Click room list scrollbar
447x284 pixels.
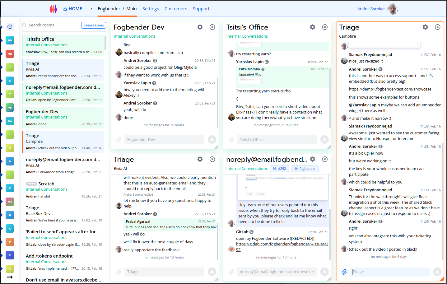(105, 44)
